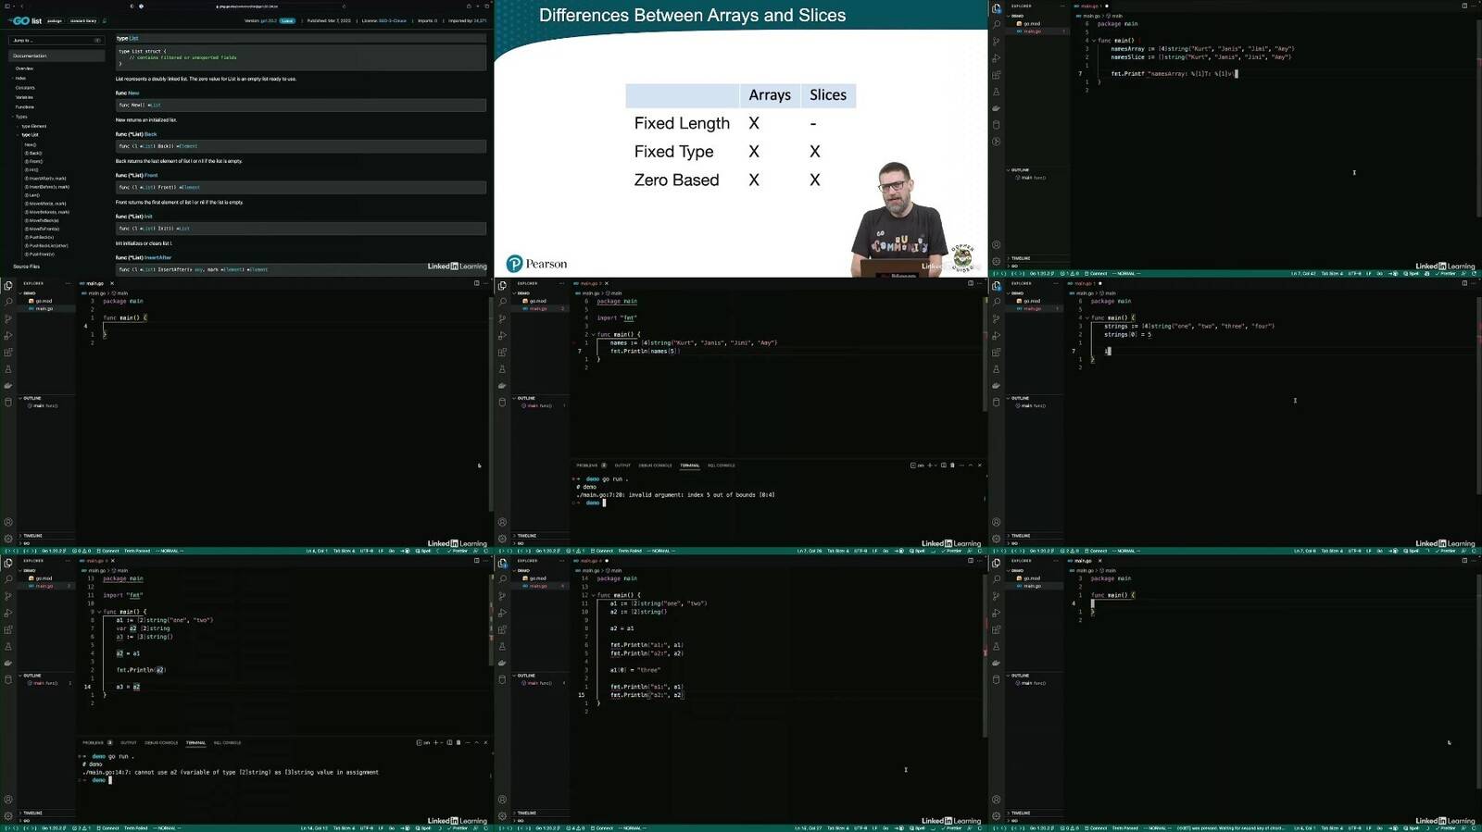This screenshot has width=1482, height=832.
Task: Open the Back function link in Go docs
Action: click(150, 134)
